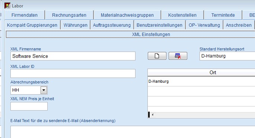The image size is (255, 138).
Task: Focus the XML Labor ID field
Action: point(73,73)
